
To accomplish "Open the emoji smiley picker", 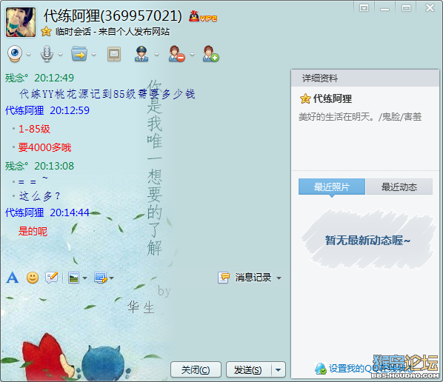I will (33, 278).
